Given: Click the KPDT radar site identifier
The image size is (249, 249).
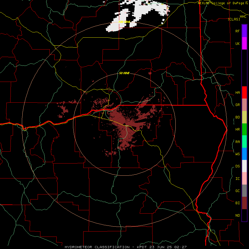Looking at the screenshot, I should (x=142, y=247).
